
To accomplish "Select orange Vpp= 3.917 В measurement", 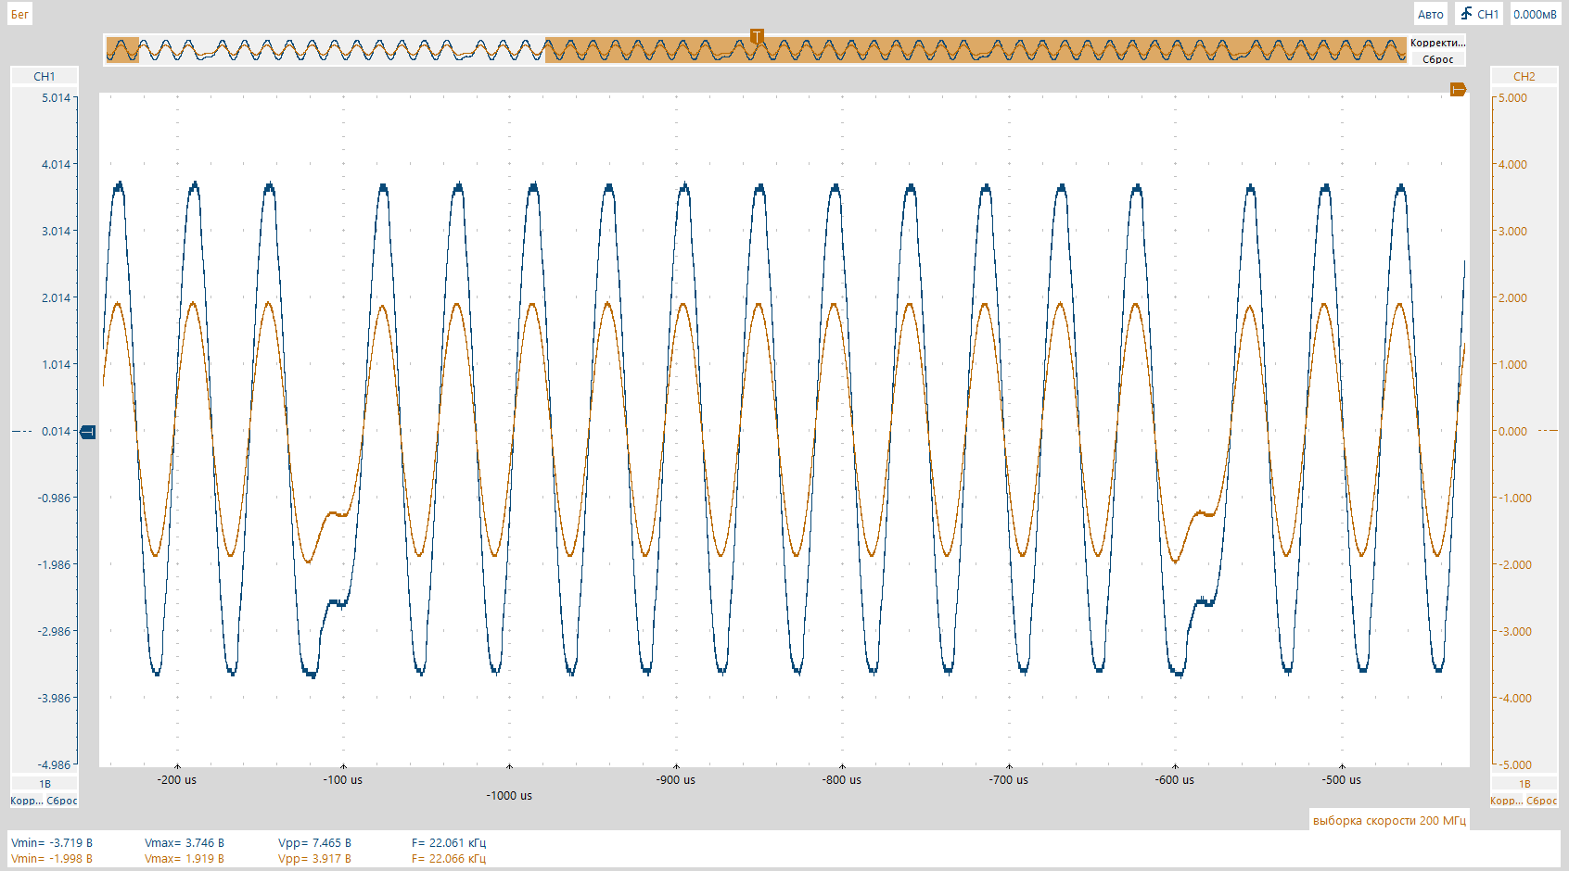I will 314,858.
